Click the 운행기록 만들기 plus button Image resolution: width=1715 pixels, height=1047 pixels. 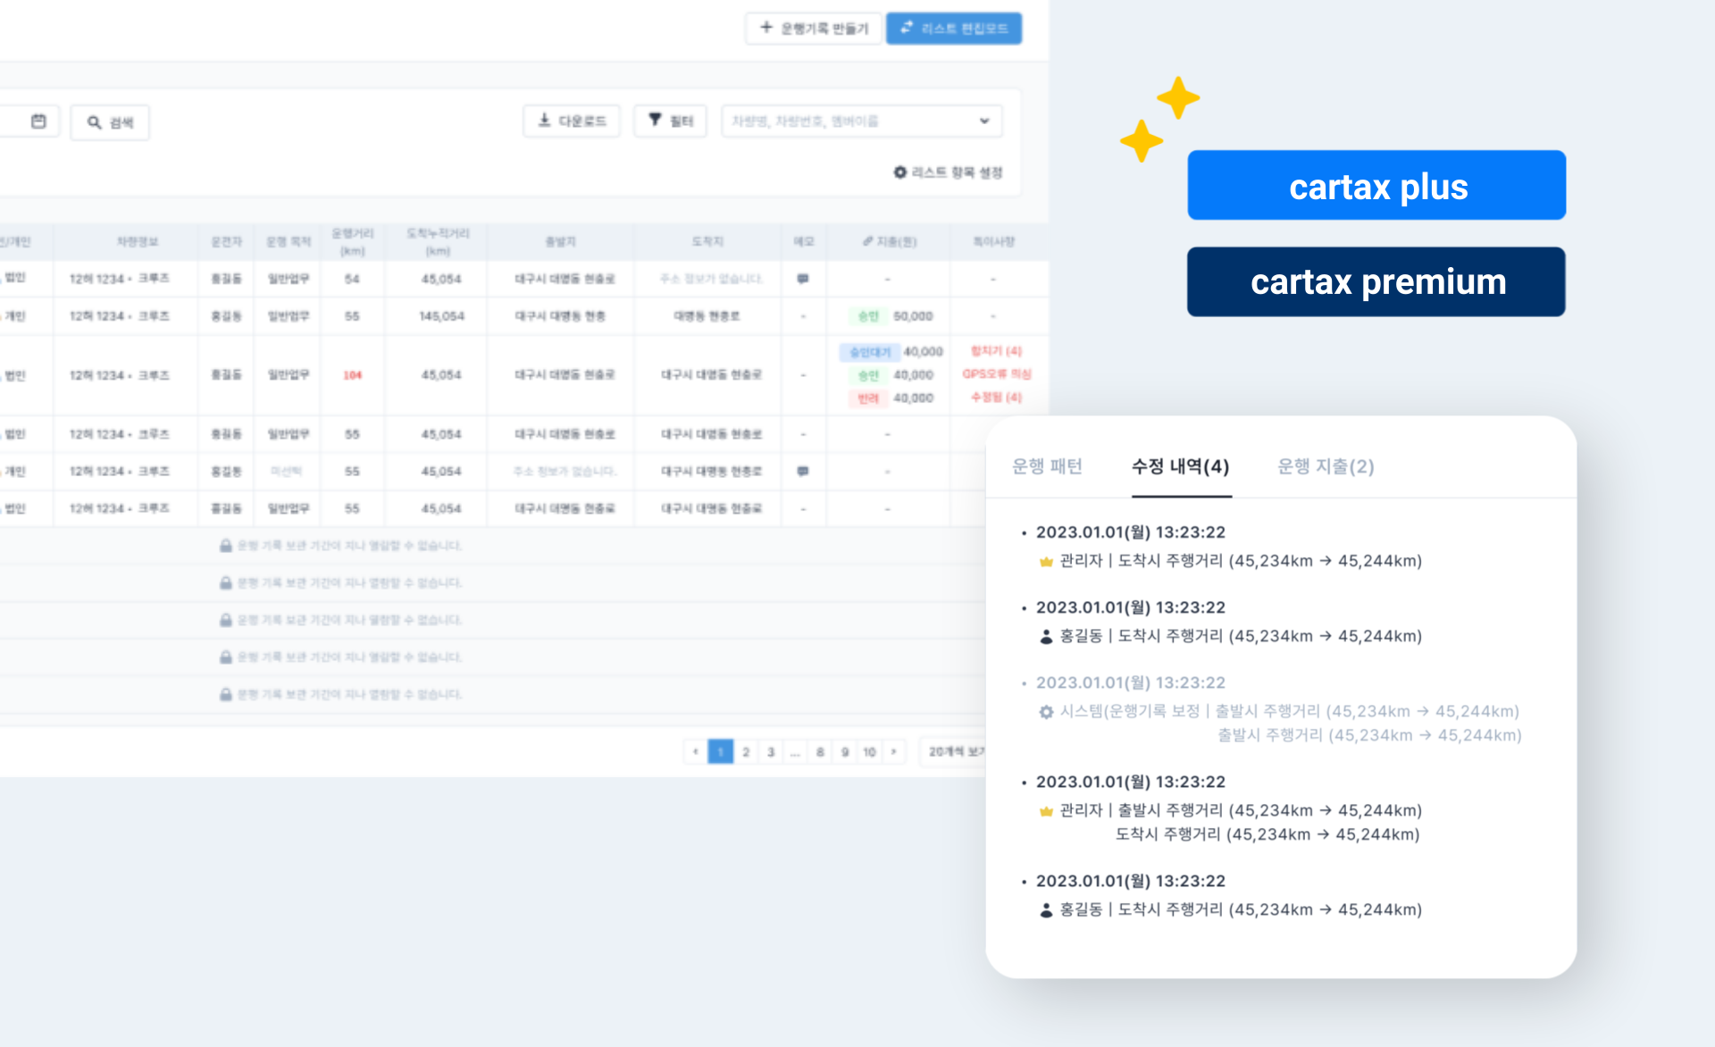[814, 29]
